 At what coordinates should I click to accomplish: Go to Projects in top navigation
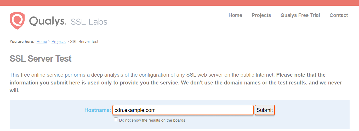point(261,15)
